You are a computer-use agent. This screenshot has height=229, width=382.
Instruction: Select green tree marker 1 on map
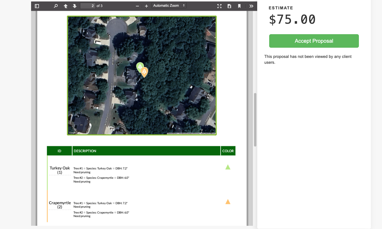pyautogui.click(x=140, y=67)
